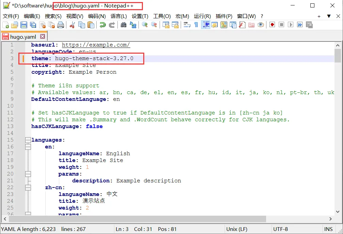Collapse the en section fold marker
The image size is (343, 234).
point(28,147)
